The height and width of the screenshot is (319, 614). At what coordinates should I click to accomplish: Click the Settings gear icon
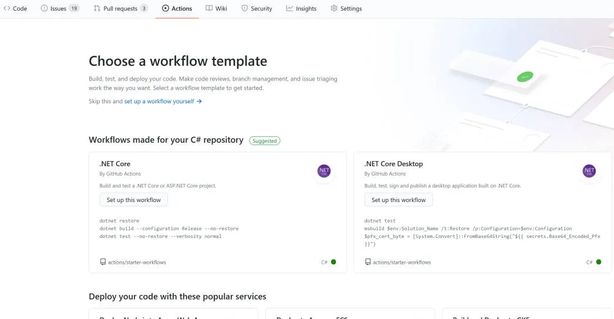(334, 8)
